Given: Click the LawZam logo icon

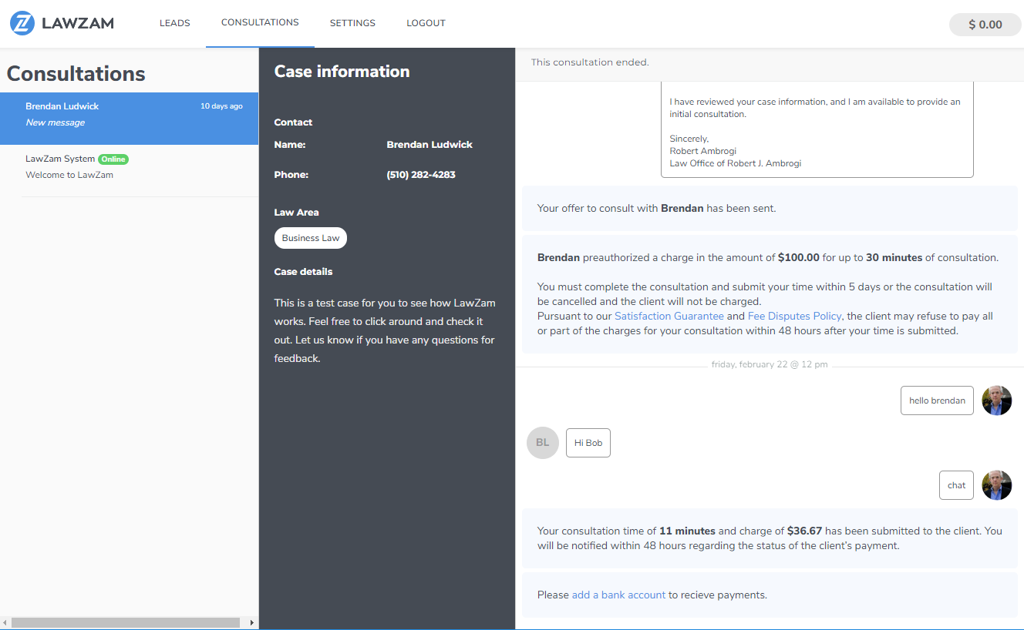Looking at the screenshot, I should pos(22,23).
